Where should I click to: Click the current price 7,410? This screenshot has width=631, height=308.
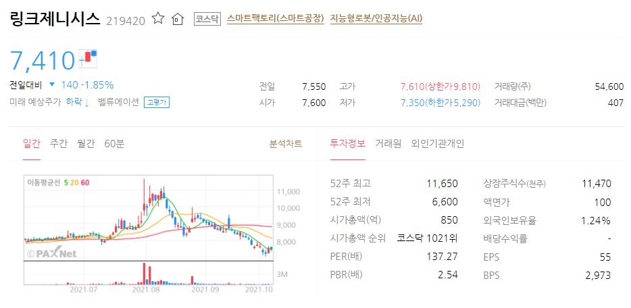pos(43,60)
